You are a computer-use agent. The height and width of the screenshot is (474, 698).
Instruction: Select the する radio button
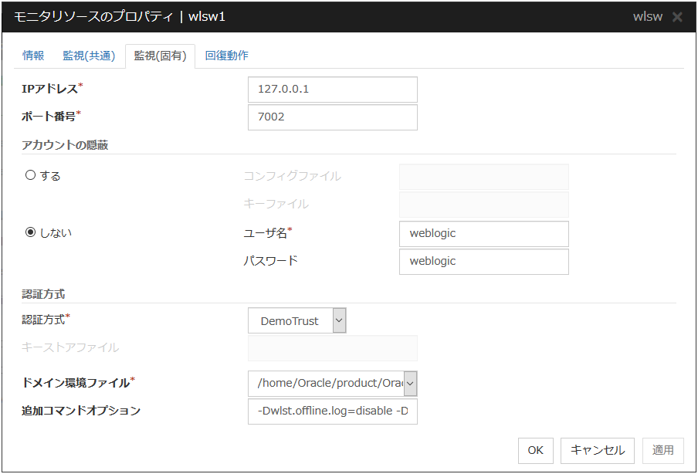coord(31,175)
